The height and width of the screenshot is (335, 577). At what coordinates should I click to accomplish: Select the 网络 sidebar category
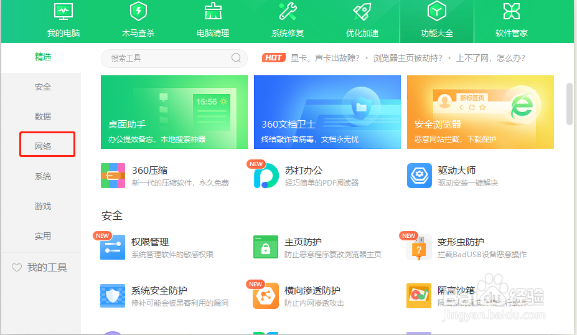coord(43,146)
